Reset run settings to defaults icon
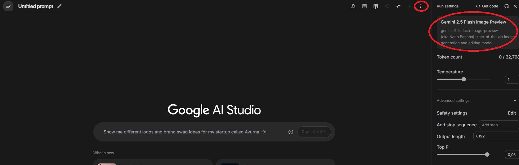The width and height of the screenshot is (519, 165). pyautogui.click(x=507, y=6)
